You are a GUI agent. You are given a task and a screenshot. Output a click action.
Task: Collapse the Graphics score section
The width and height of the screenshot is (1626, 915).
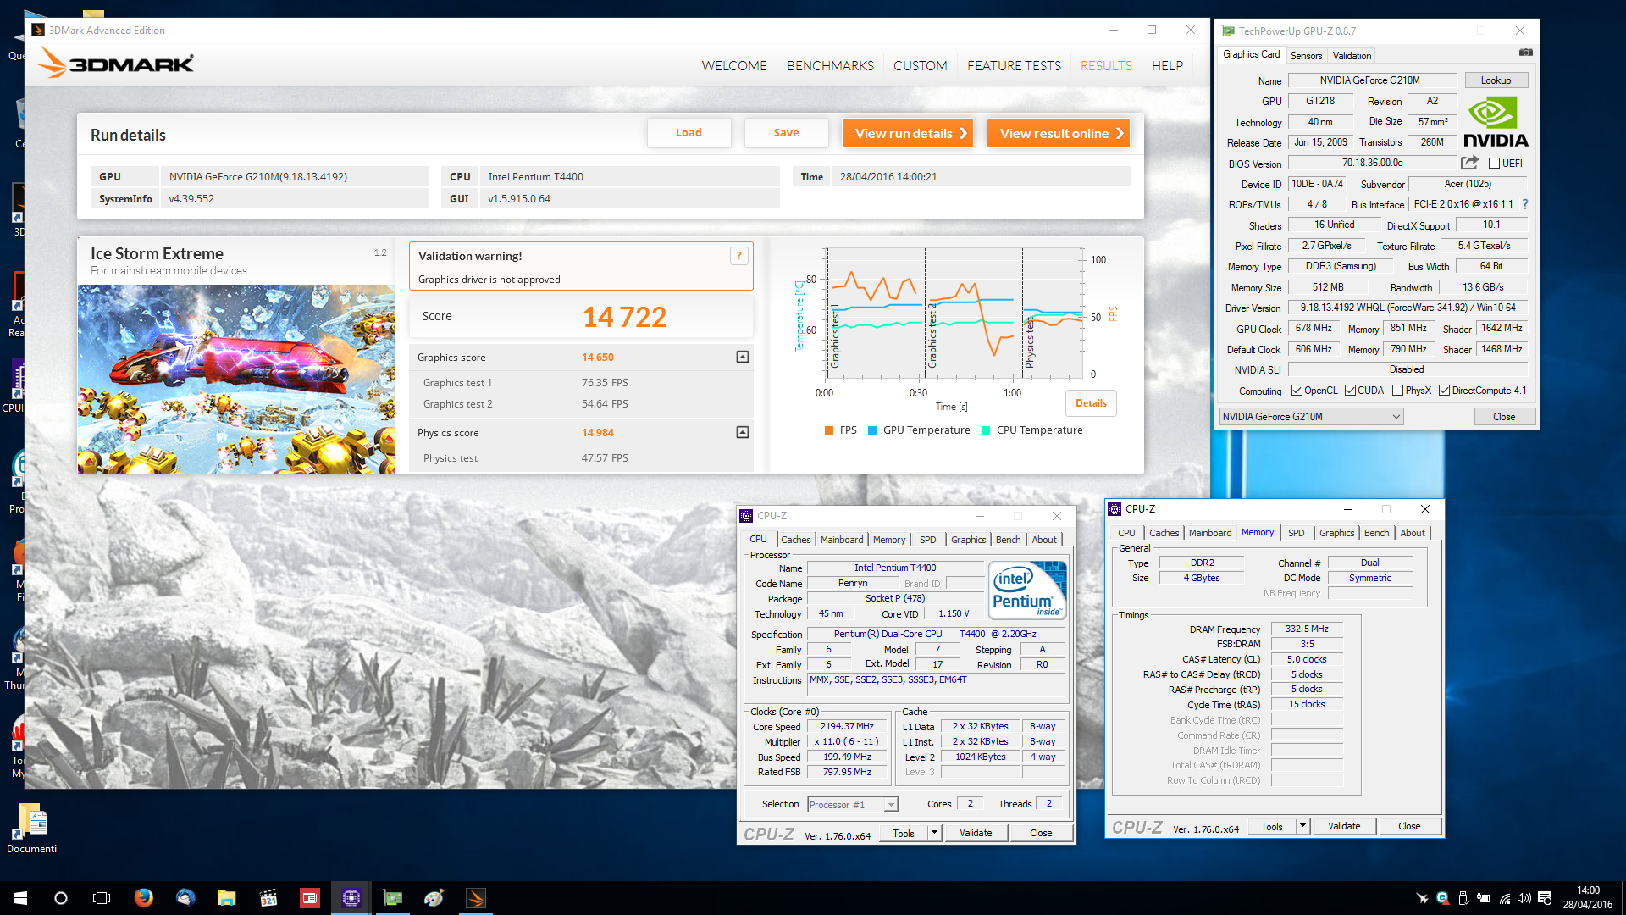tap(742, 357)
